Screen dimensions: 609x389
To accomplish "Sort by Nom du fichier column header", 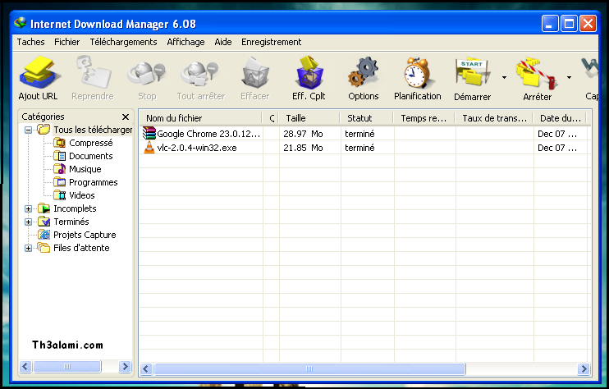I will (201, 118).
